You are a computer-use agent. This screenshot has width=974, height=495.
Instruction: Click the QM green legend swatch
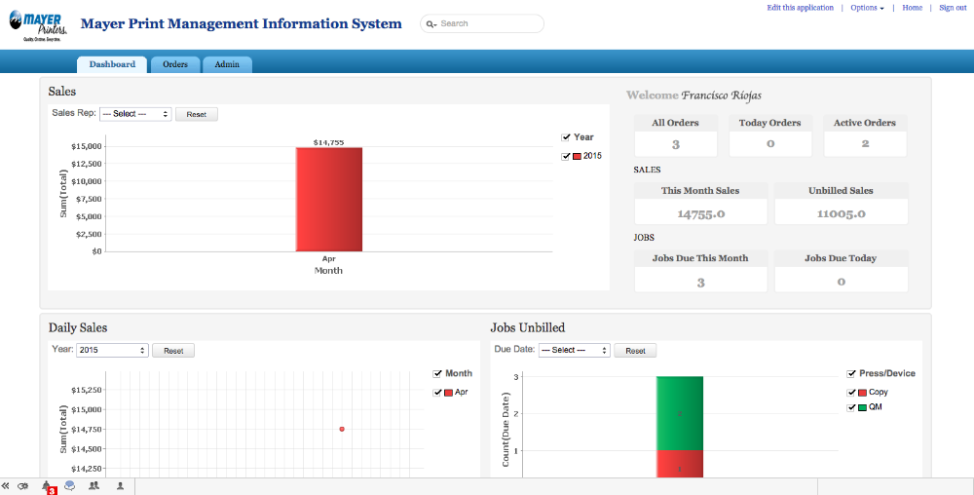(862, 408)
